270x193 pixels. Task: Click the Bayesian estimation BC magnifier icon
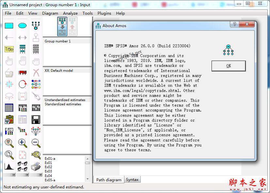[x=36, y=155]
